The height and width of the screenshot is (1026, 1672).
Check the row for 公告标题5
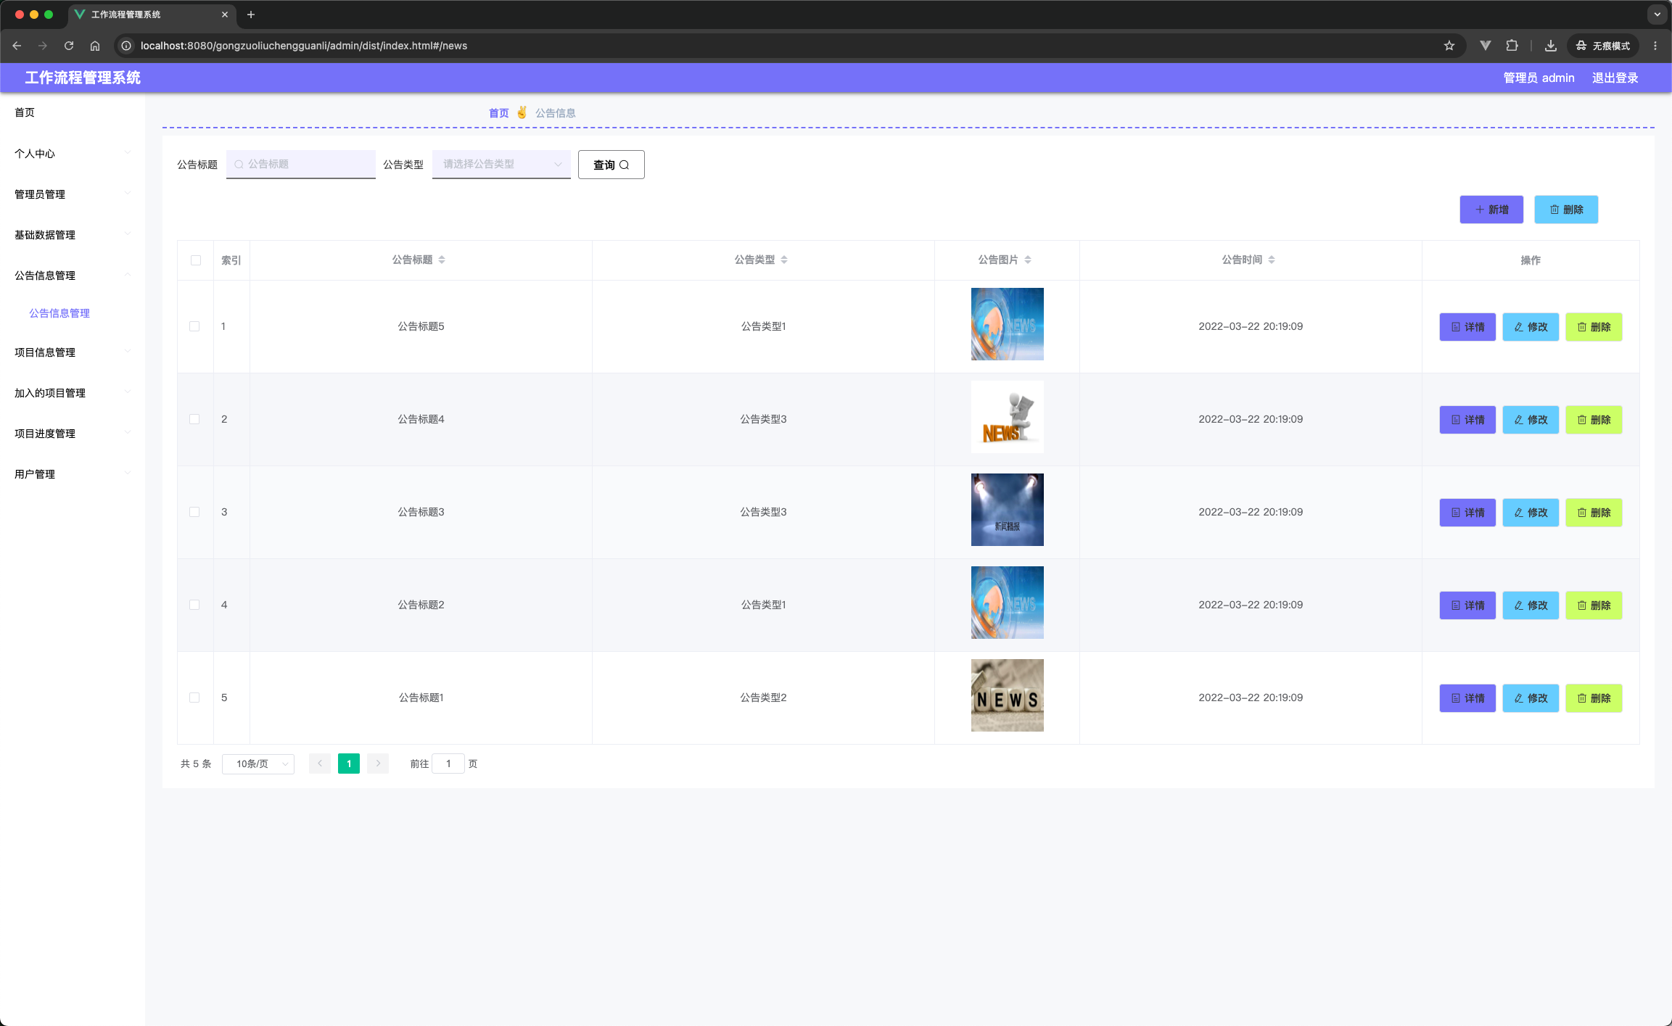click(194, 326)
